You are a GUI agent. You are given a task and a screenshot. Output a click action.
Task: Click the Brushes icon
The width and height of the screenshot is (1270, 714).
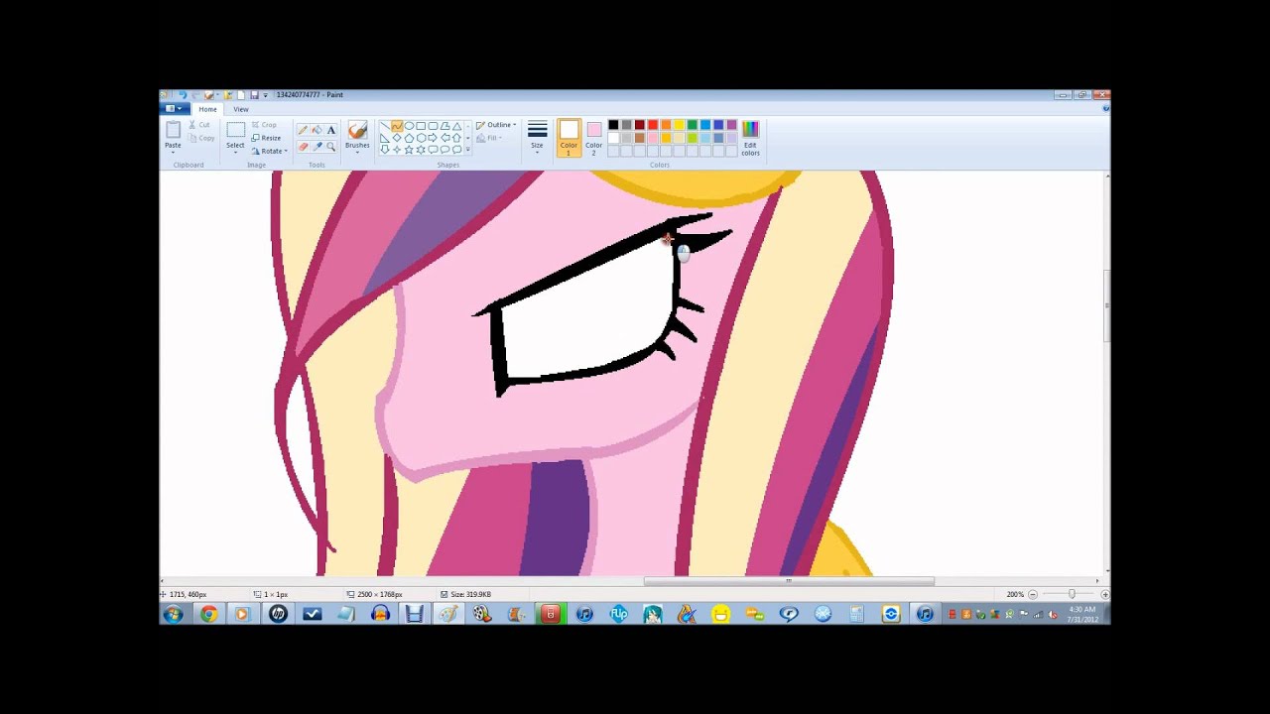[357, 129]
